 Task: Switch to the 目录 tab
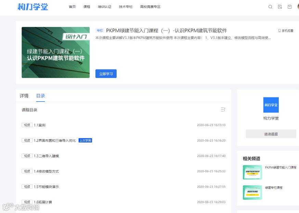tap(40, 96)
